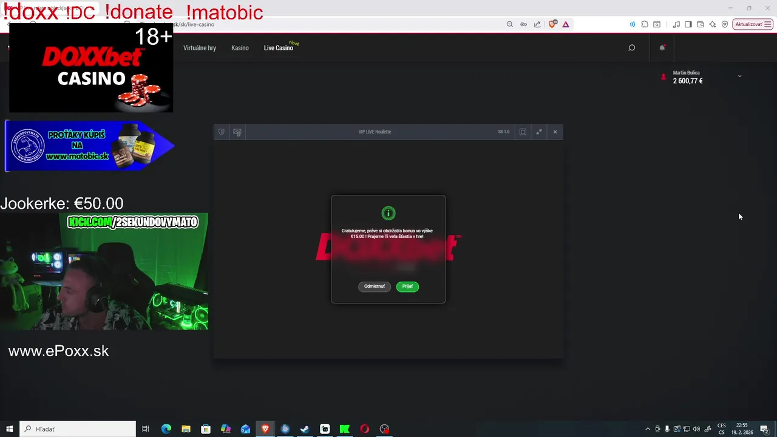Viewport: 777px width, 437px height.
Task: Open the Brave VPN shield icon
Action: pyautogui.click(x=725, y=24)
